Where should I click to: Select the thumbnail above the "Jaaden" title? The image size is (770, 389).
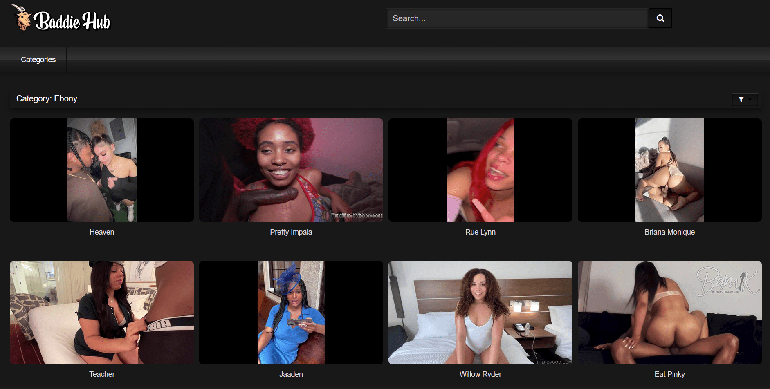pos(291,312)
